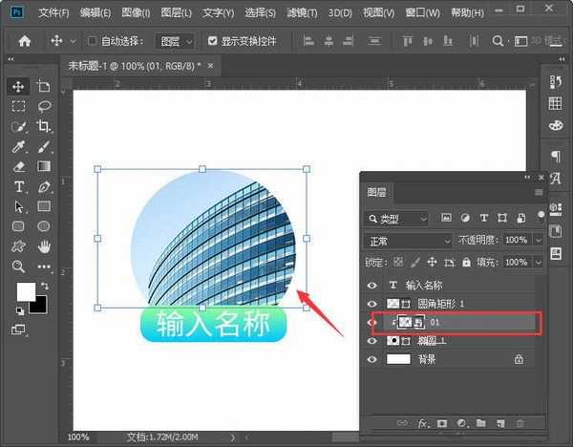
Task: Hide the 输入名称 text layer
Action: [372, 285]
